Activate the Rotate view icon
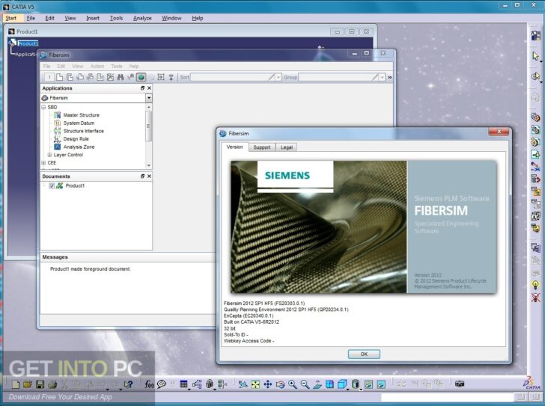 [280, 384]
